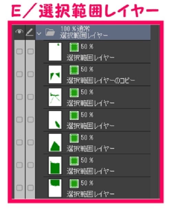Select the 選択範囲レイヤーのコピー layer name

101,81
